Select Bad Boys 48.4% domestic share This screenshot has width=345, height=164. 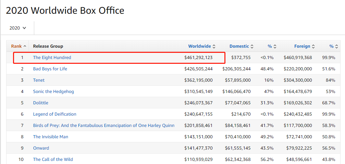tap(267, 69)
